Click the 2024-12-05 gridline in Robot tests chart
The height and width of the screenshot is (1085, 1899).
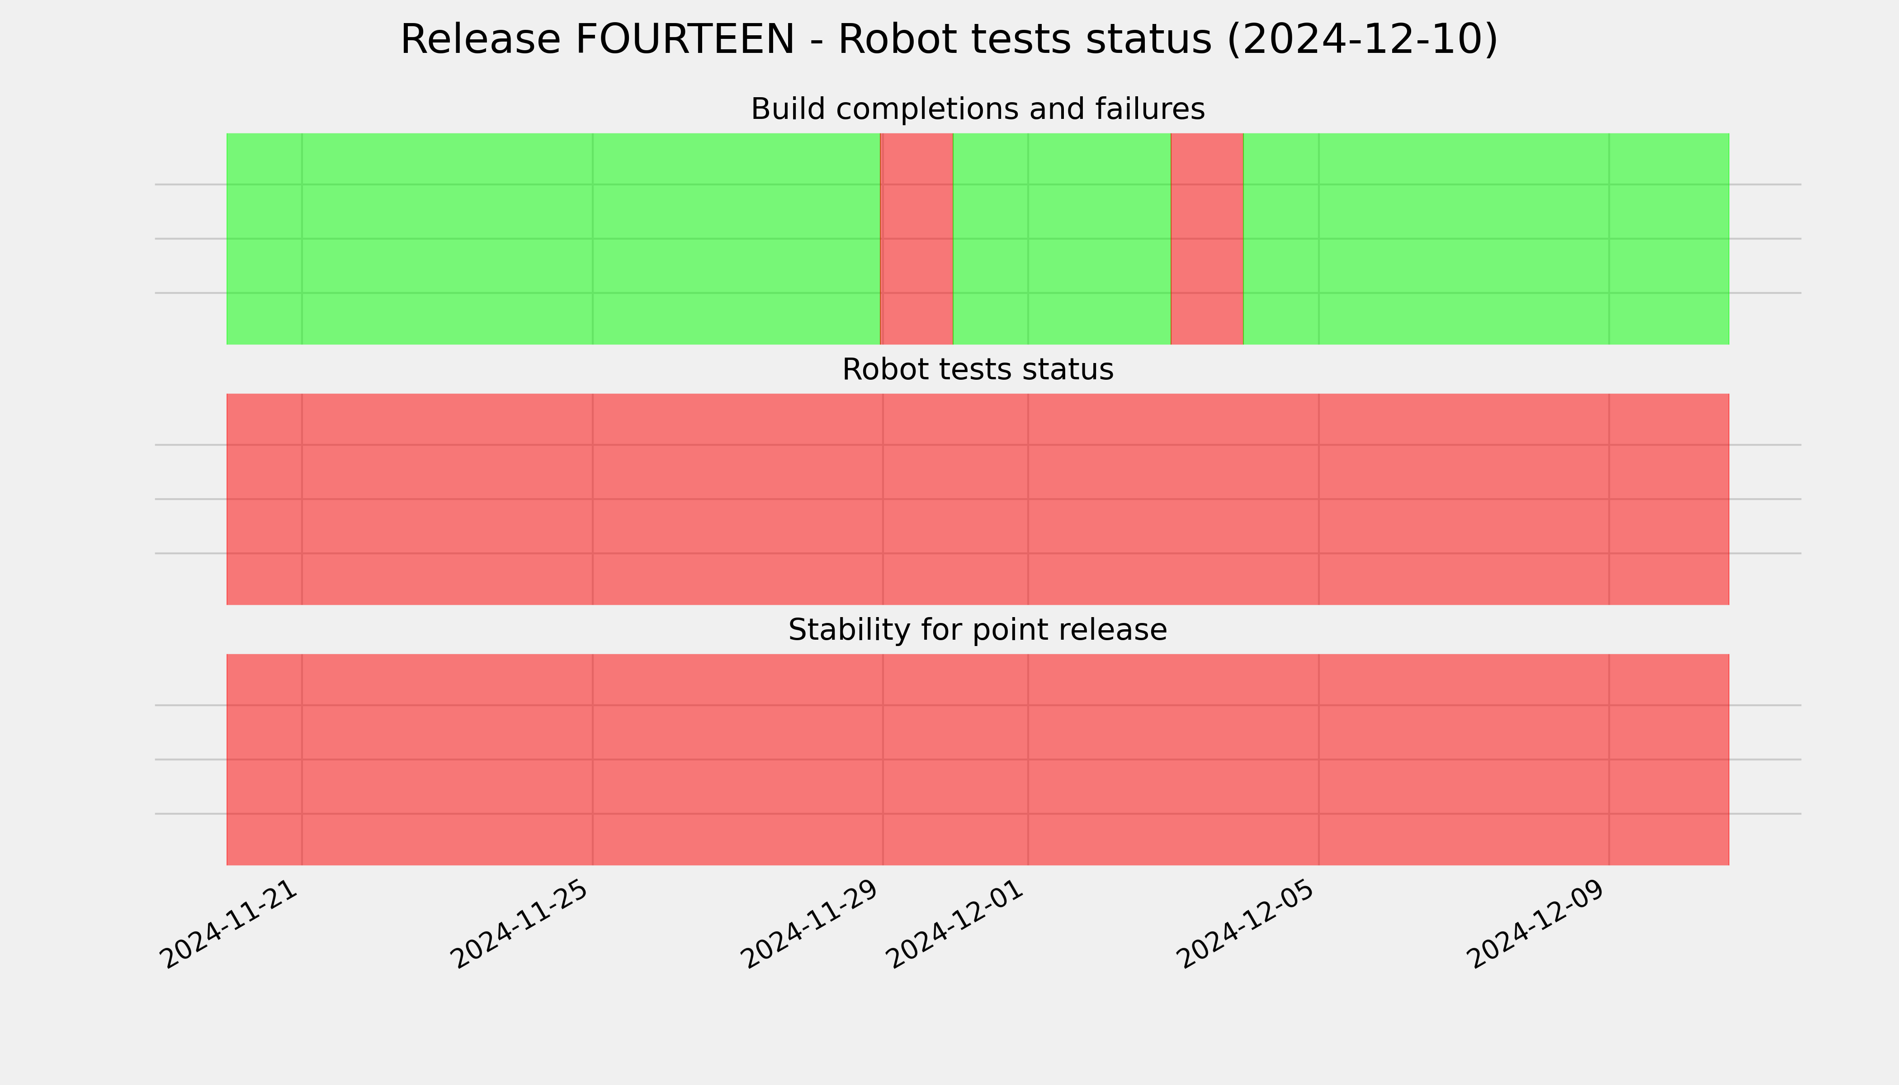1319,499
